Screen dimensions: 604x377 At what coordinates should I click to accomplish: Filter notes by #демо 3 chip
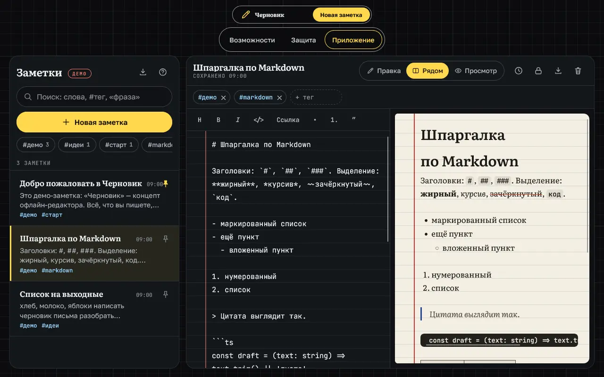[36, 145]
